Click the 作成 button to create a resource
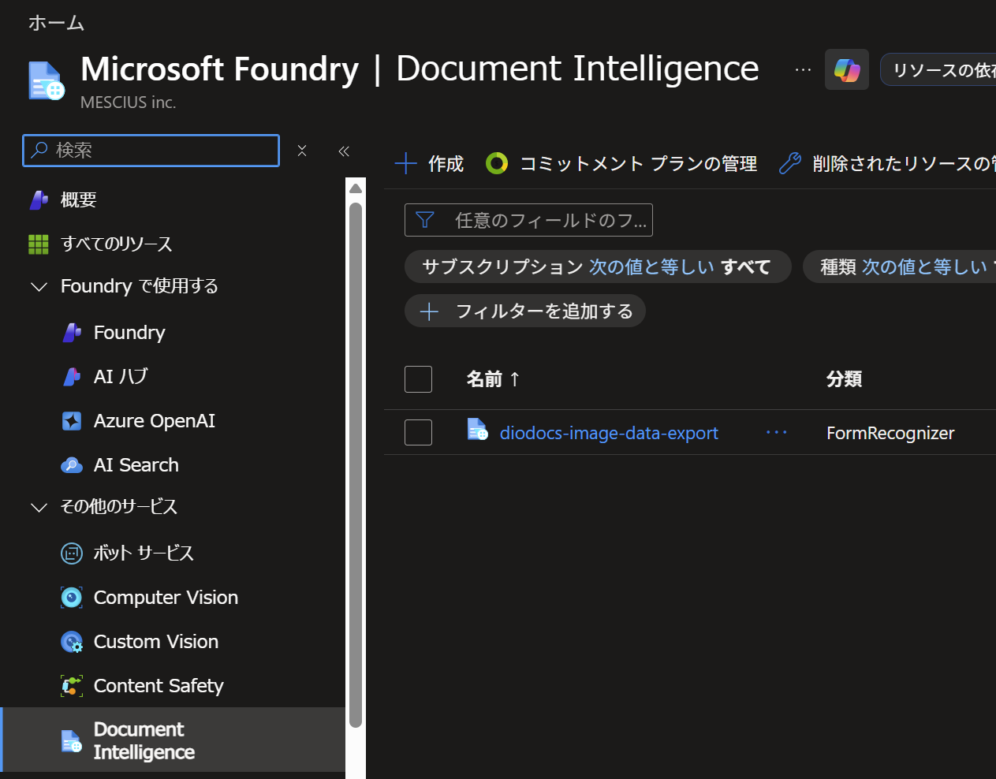 pyautogui.click(x=428, y=163)
